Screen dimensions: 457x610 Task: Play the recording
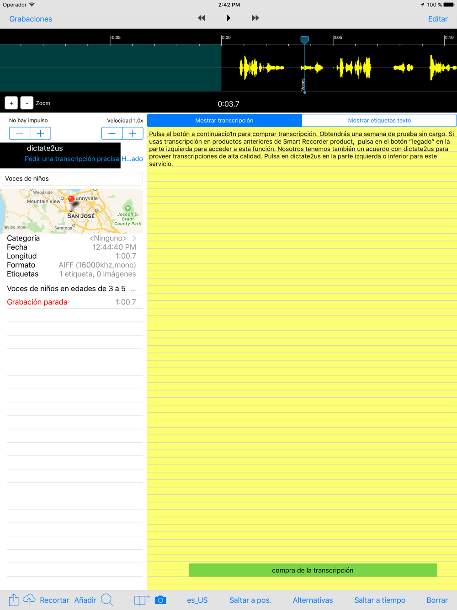(228, 18)
